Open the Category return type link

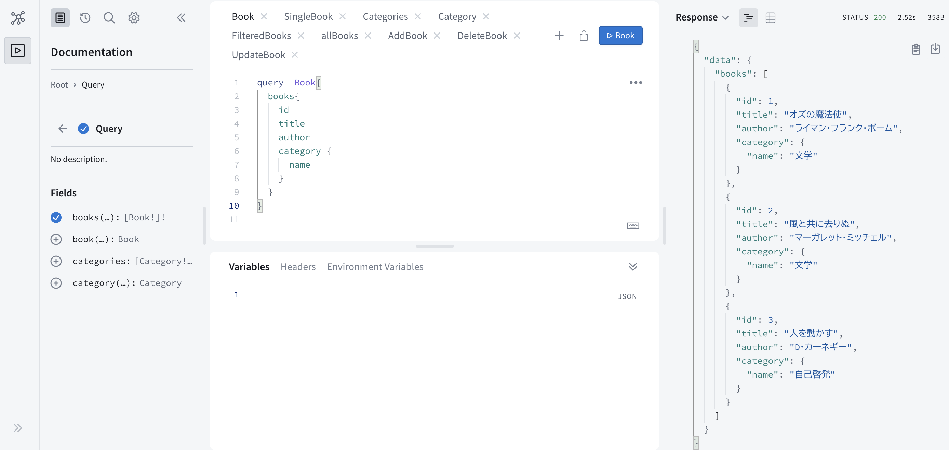160,283
